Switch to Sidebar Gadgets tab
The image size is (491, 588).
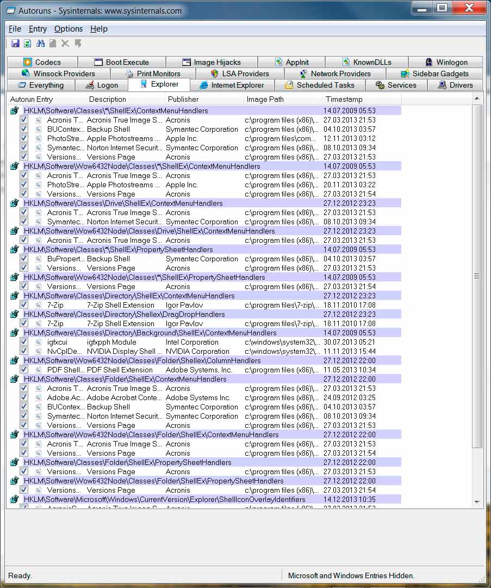pos(434,73)
